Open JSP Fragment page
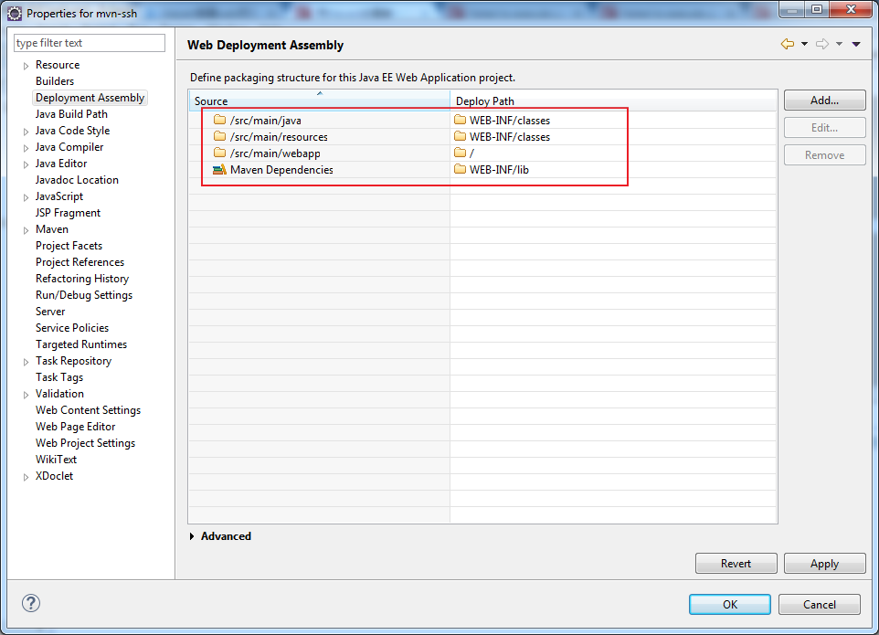Viewport: 879px width, 635px height. (68, 213)
